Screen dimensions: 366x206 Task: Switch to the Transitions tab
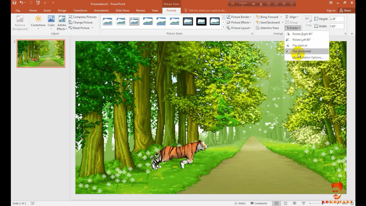click(80, 11)
